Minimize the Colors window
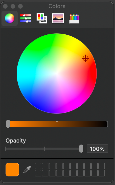 [13, 6]
